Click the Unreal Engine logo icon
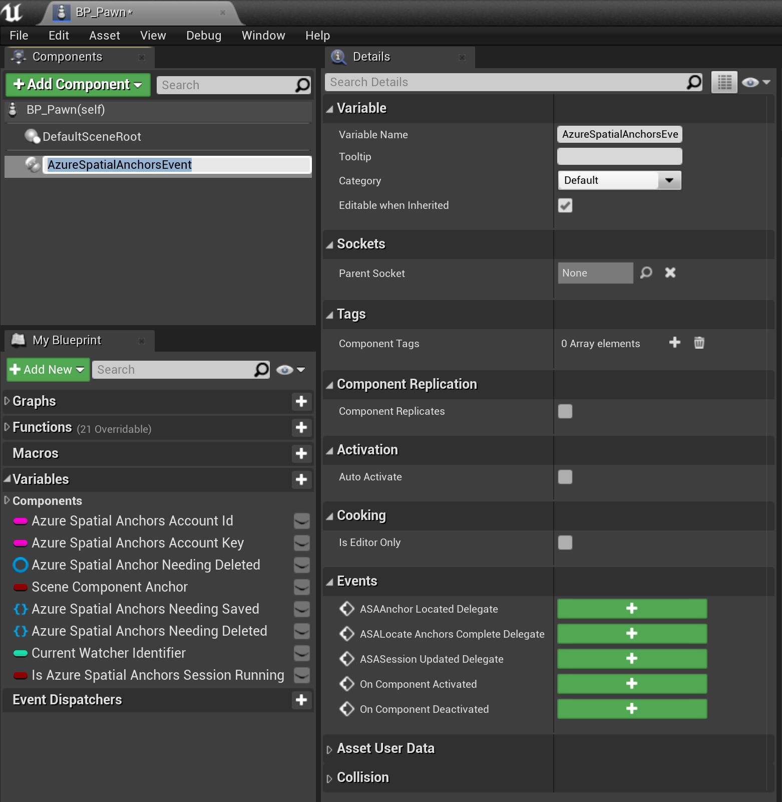Screen dimensions: 782x802 [12, 12]
